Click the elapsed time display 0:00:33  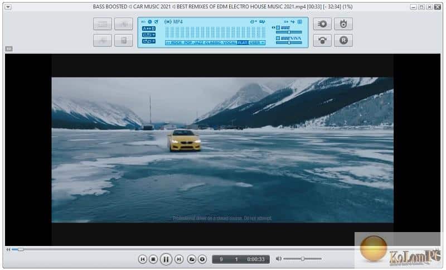[255, 259]
